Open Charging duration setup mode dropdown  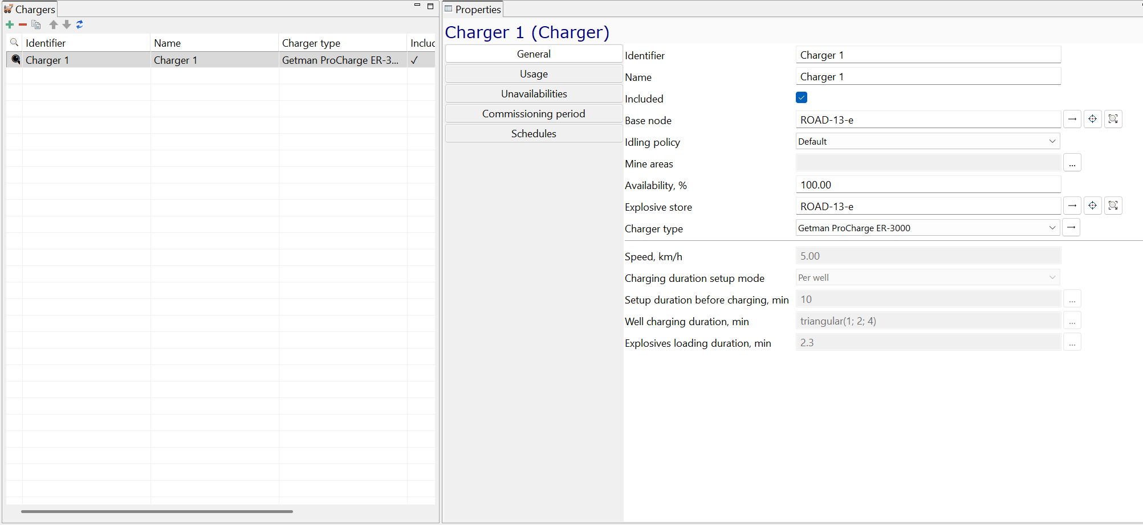928,277
